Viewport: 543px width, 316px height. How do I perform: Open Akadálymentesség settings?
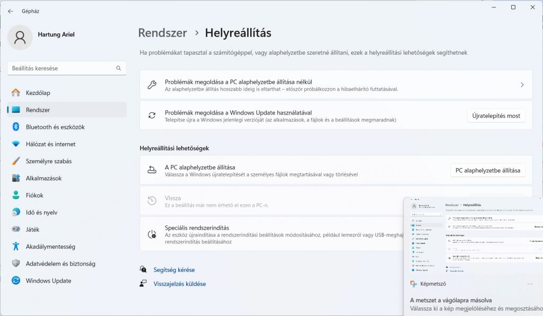pyautogui.click(x=50, y=247)
